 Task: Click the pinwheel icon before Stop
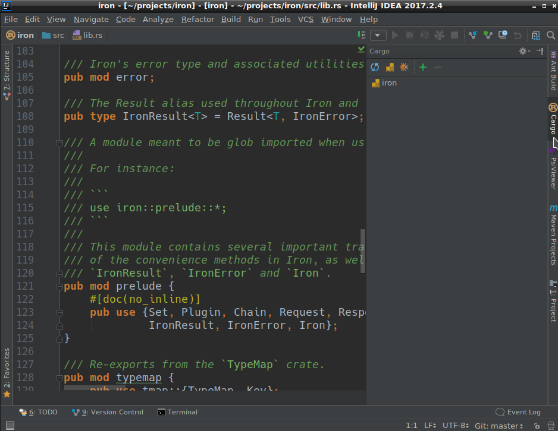(x=440, y=35)
